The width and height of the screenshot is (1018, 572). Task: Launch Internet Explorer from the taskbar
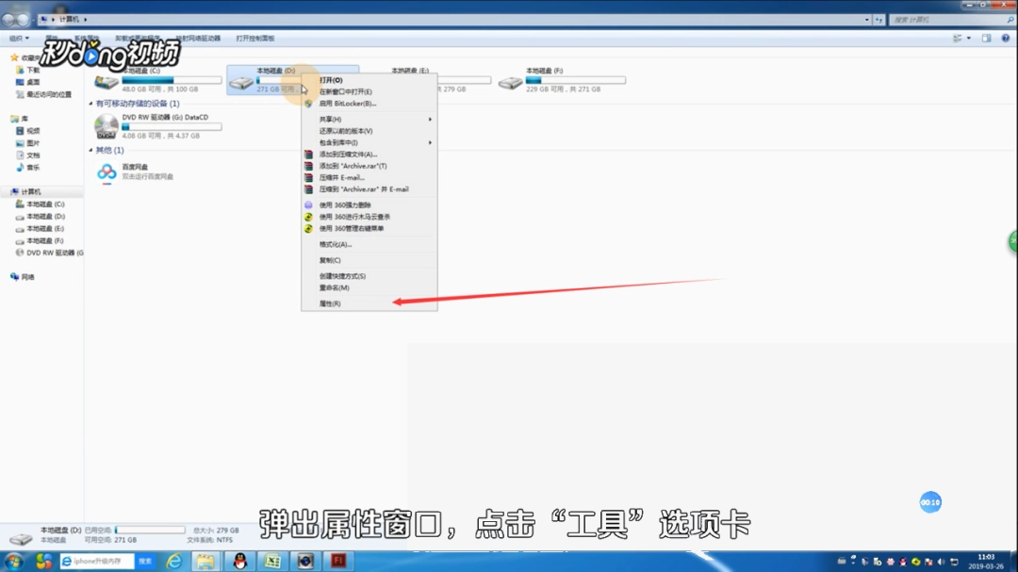[x=174, y=561]
